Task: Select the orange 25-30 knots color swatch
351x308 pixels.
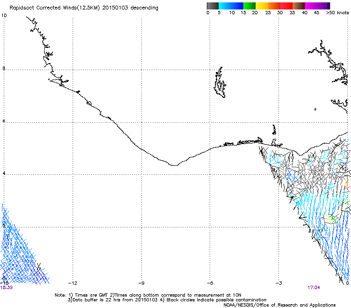Action: pos(274,6)
